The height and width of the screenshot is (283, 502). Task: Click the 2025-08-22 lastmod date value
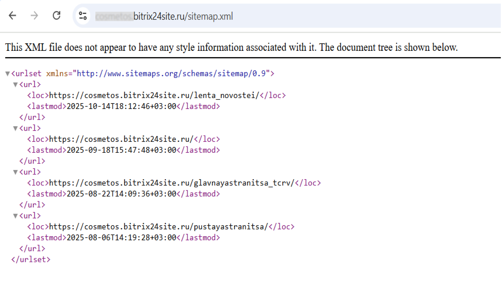click(x=121, y=194)
